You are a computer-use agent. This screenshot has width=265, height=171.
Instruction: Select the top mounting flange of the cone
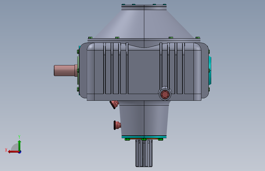coord(144,7)
